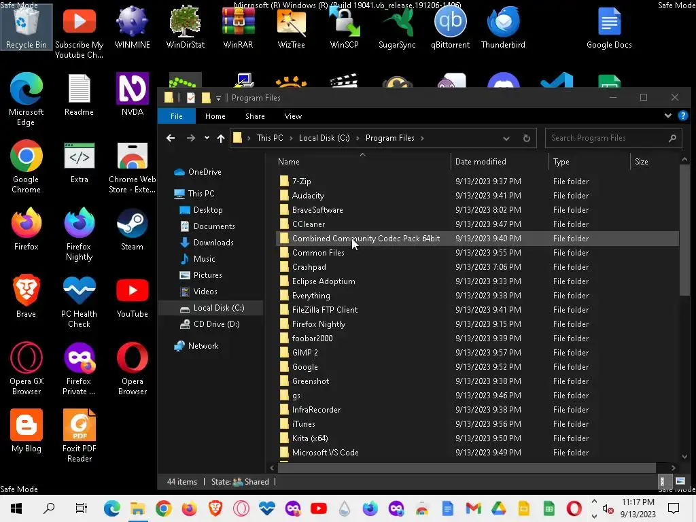Open Gmail from the taskbar
The height and width of the screenshot is (522, 696).
(x=473, y=508)
